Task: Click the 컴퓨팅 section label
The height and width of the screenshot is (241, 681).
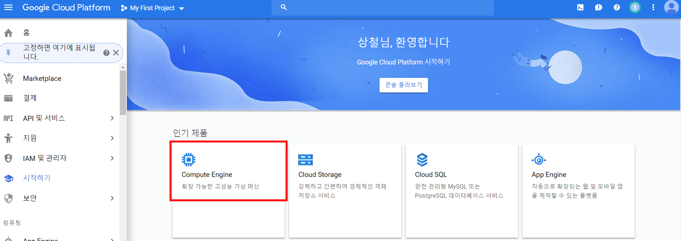Action: [12, 223]
